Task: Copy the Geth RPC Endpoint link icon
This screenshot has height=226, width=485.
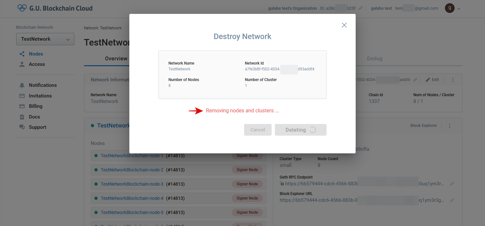Action: tap(452, 184)
